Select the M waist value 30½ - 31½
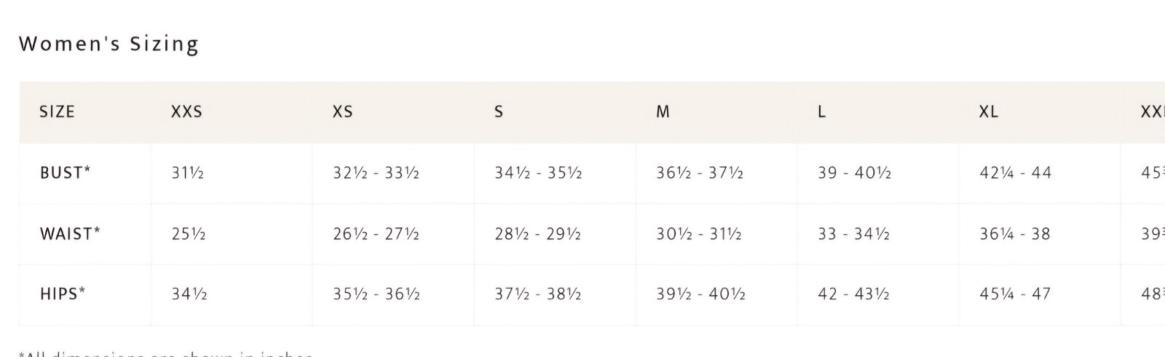Image resolution: width=1165 pixels, height=357 pixels. pos(698,234)
